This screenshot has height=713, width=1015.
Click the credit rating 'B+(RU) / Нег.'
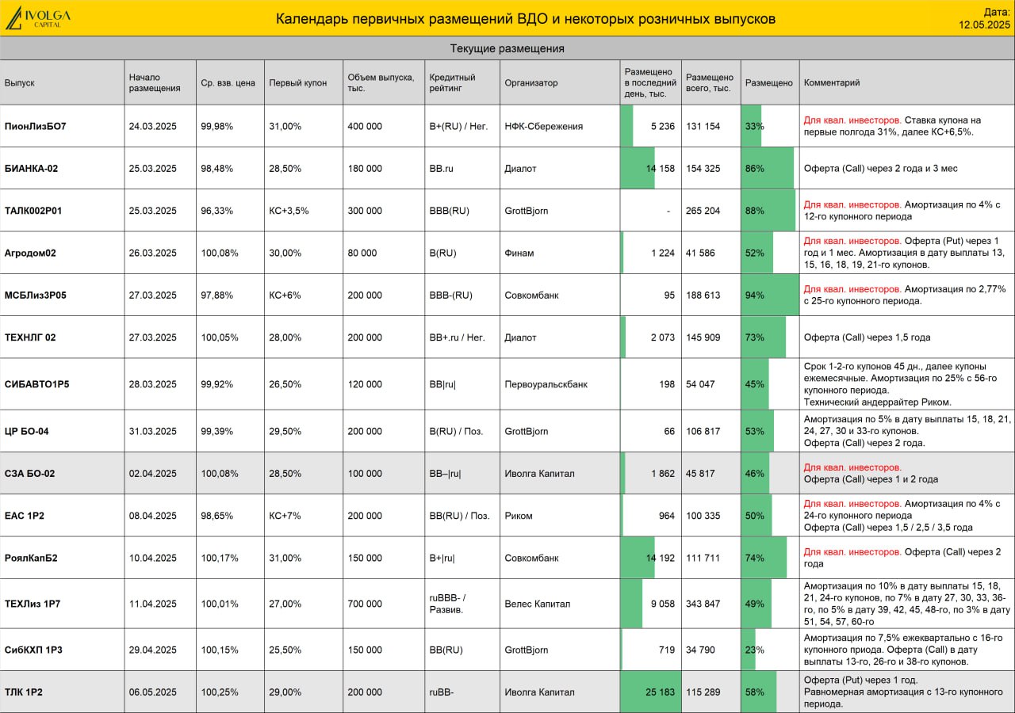point(458,126)
